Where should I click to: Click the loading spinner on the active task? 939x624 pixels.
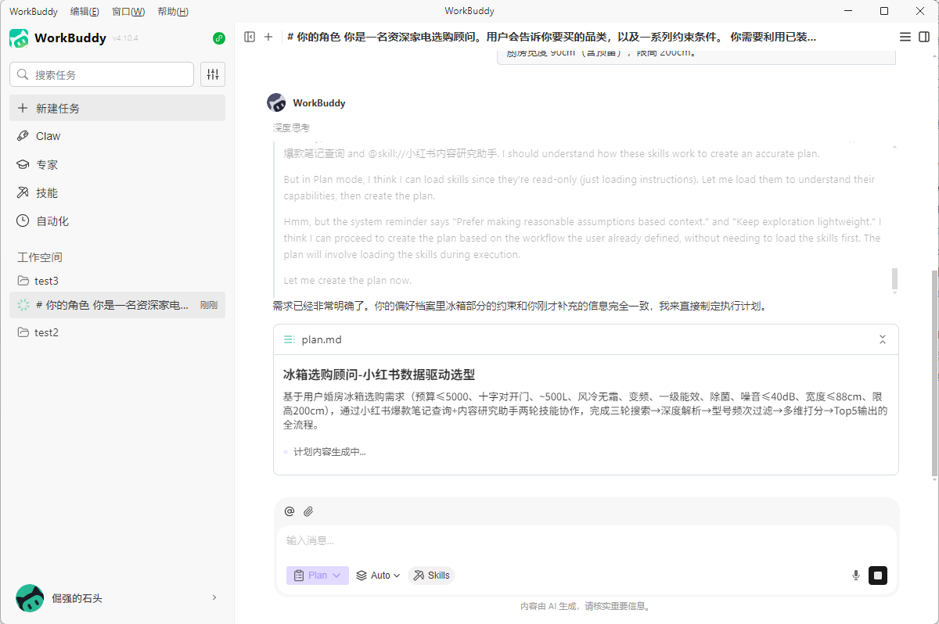(x=23, y=305)
